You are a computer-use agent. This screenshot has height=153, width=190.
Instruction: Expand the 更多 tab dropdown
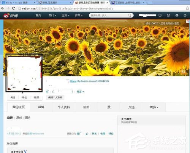[154, 107]
